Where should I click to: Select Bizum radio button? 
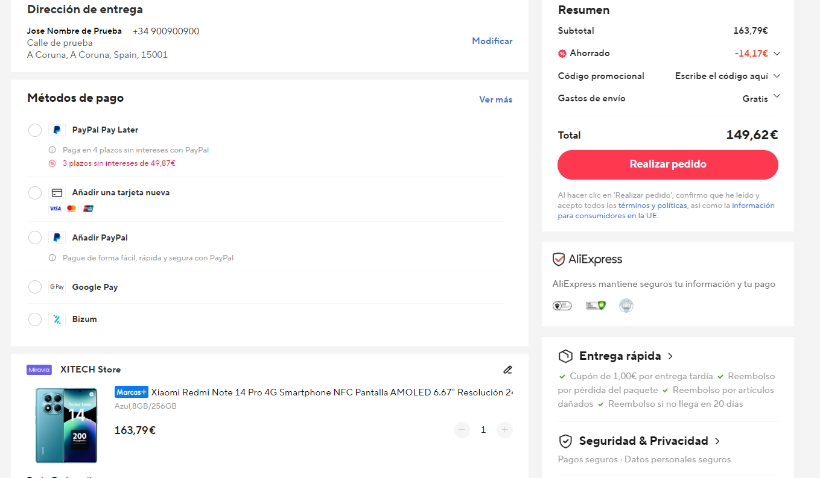(35, 319)
